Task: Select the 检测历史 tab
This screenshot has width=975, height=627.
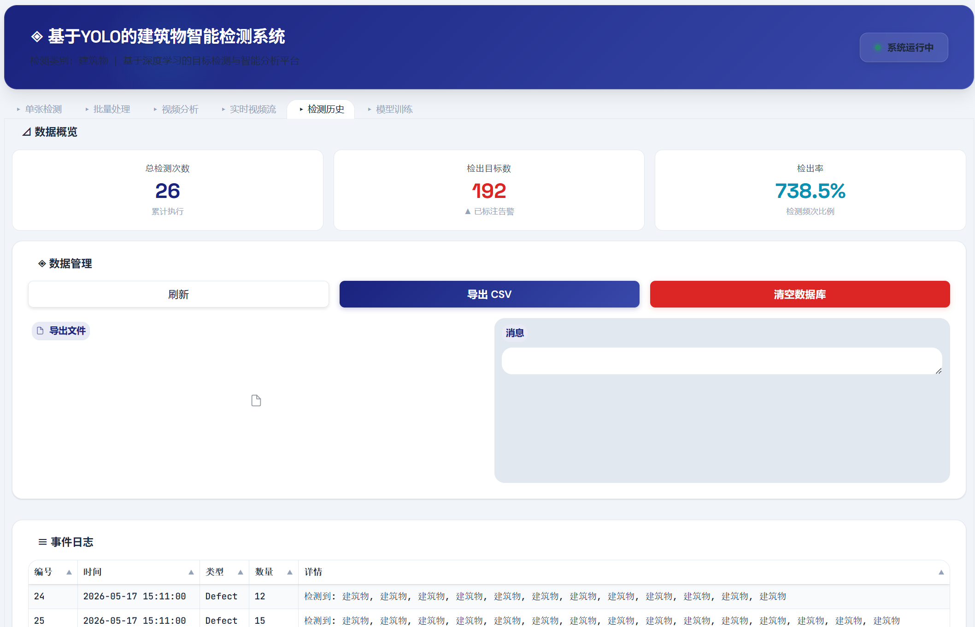Action: [x=321, y=109]
